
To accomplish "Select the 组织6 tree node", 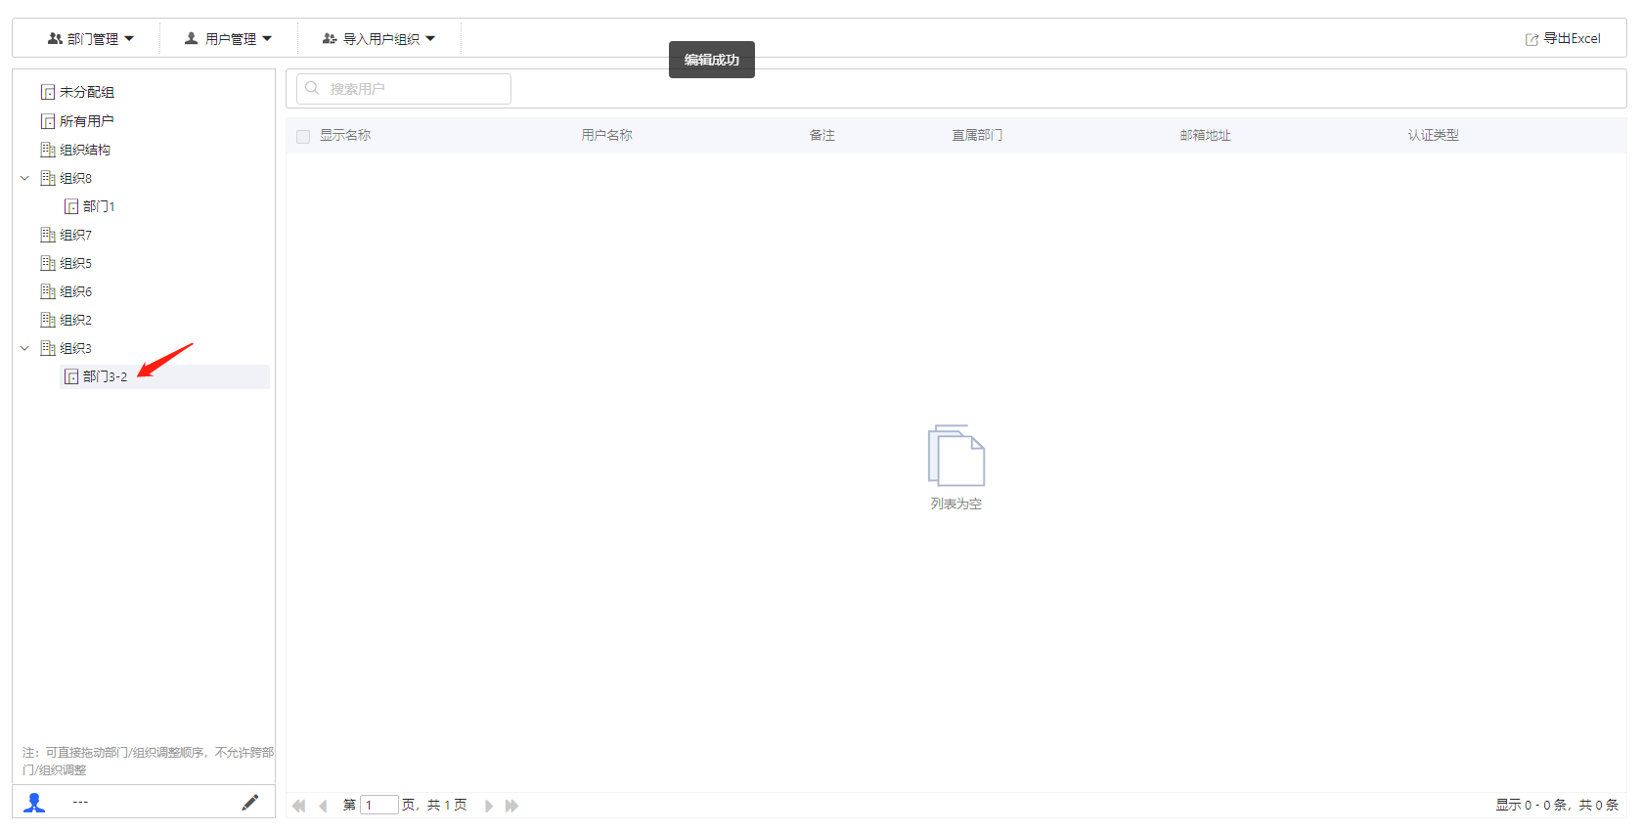I will (x=75, y=291).
